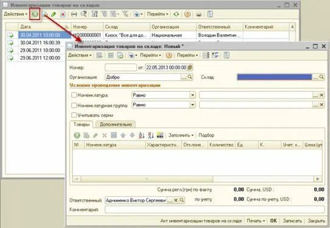Open second Перейти dropdown after help icon

[188, 55]
